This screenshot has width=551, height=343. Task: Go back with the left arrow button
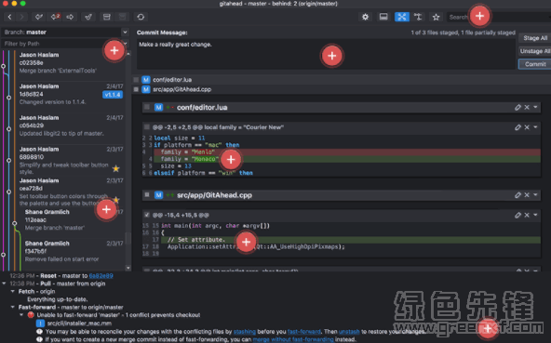[10, 17]
